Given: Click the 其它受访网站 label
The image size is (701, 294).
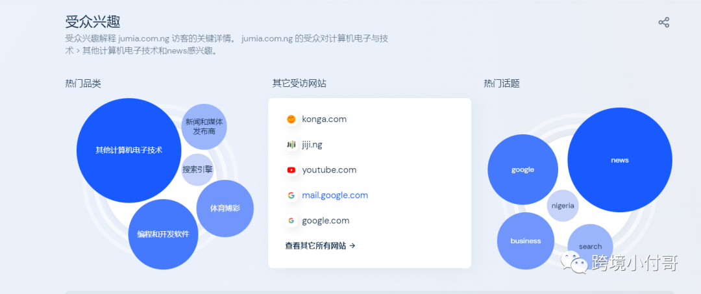Looking at the screenshot, I should (299, 84).
